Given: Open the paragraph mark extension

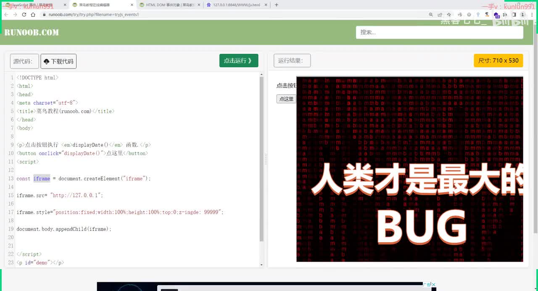Looking at the screenshot, I should coord(487,14).
